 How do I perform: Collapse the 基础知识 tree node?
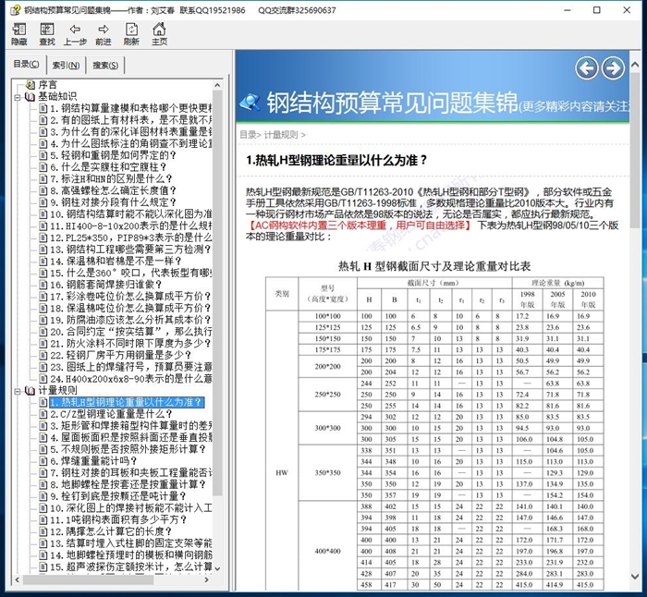18,97
